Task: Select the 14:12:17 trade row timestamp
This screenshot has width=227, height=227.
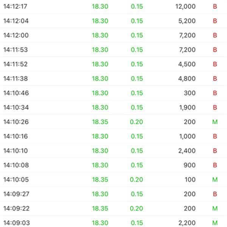Action: click(16, 6)
